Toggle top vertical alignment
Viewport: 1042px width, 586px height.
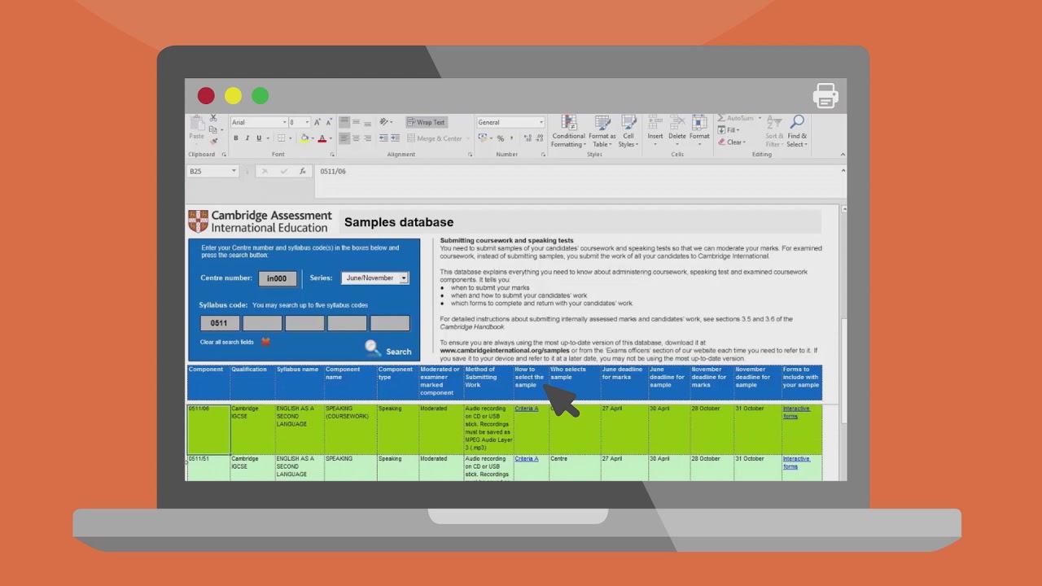point(344,122)
